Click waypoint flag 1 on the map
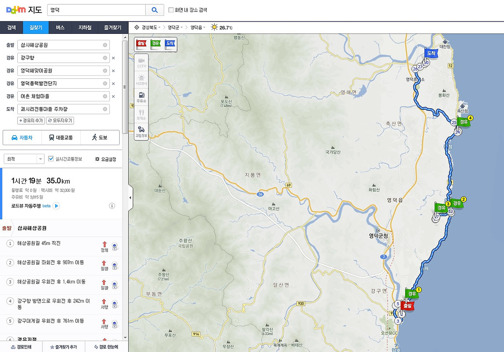504x352 pixels. (412, 293)
